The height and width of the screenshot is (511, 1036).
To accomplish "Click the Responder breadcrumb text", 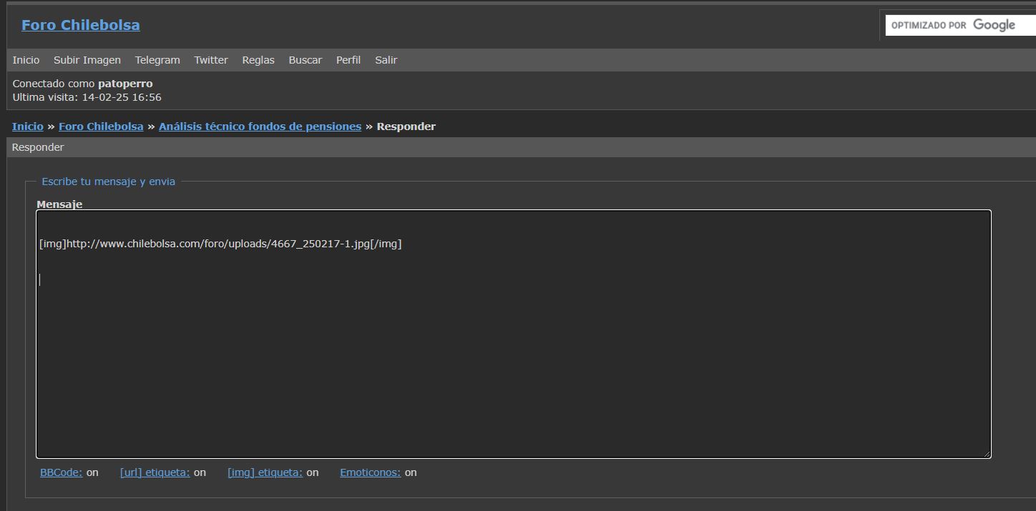I will (406, 126).
